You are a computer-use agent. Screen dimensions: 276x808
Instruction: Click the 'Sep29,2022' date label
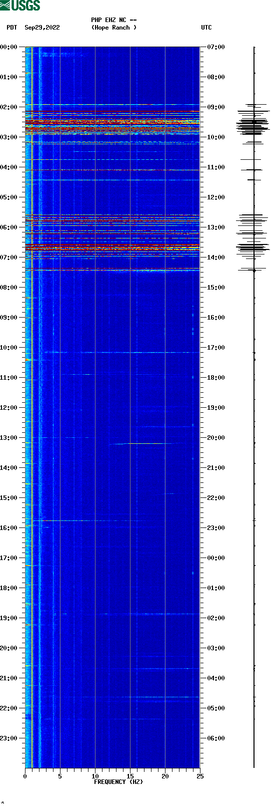pyautogui.click(x=42, y=28)
